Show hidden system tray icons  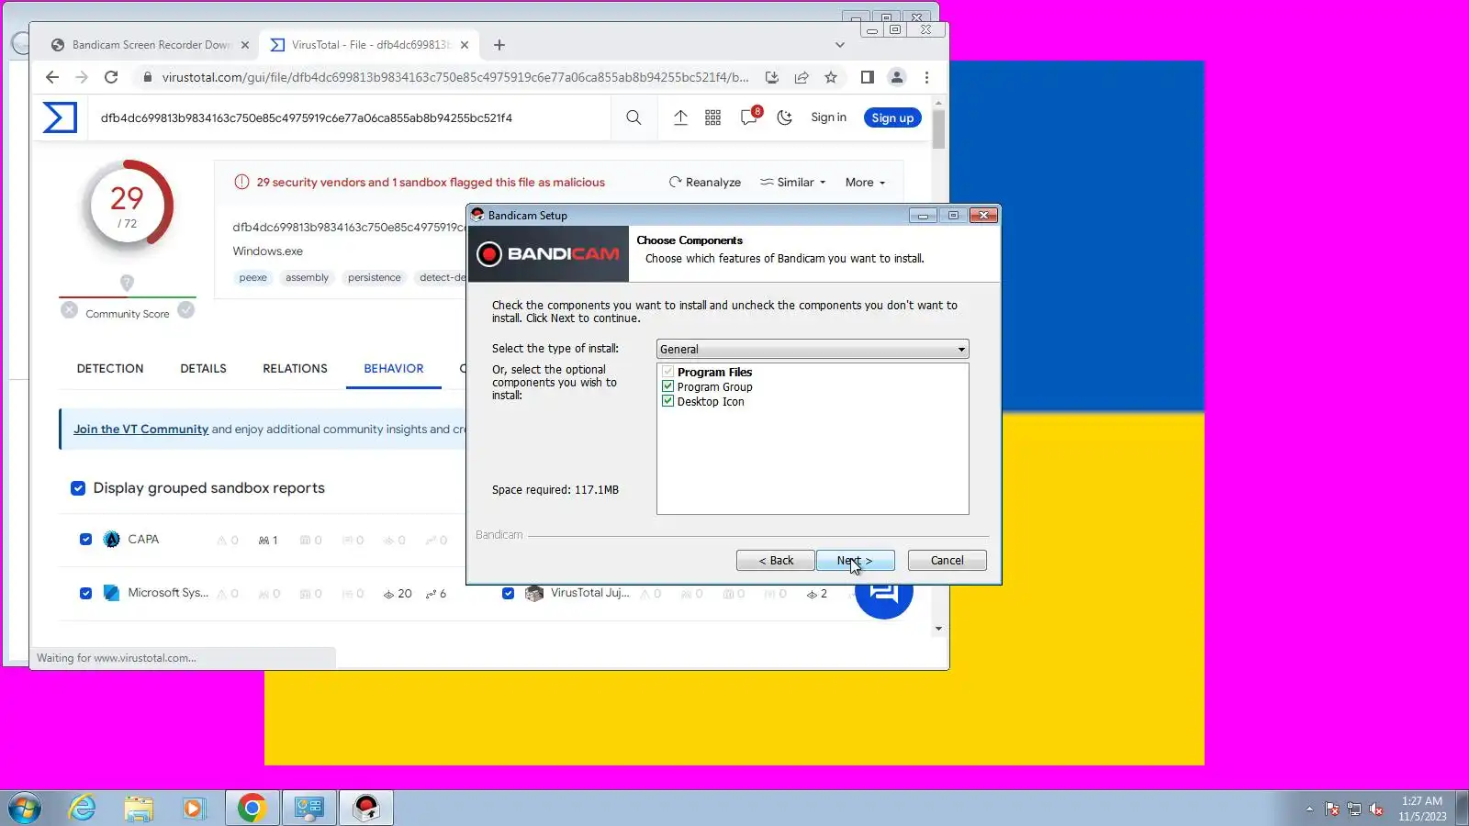click(x=1309, y=809)
